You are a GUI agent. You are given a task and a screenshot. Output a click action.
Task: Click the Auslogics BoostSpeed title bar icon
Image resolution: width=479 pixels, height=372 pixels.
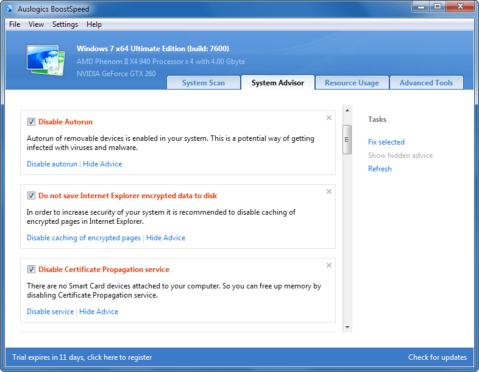point(10,9)
